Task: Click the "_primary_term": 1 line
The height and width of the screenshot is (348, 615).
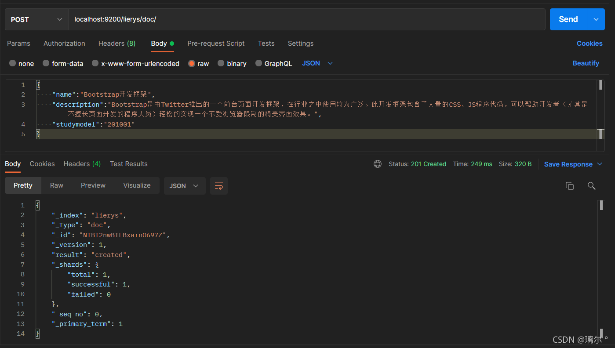Action: [x=87, y=324]
